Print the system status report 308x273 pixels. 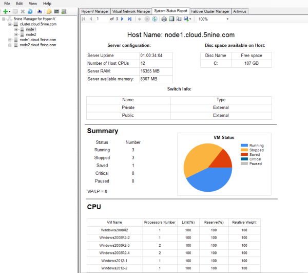click(164, 19)
